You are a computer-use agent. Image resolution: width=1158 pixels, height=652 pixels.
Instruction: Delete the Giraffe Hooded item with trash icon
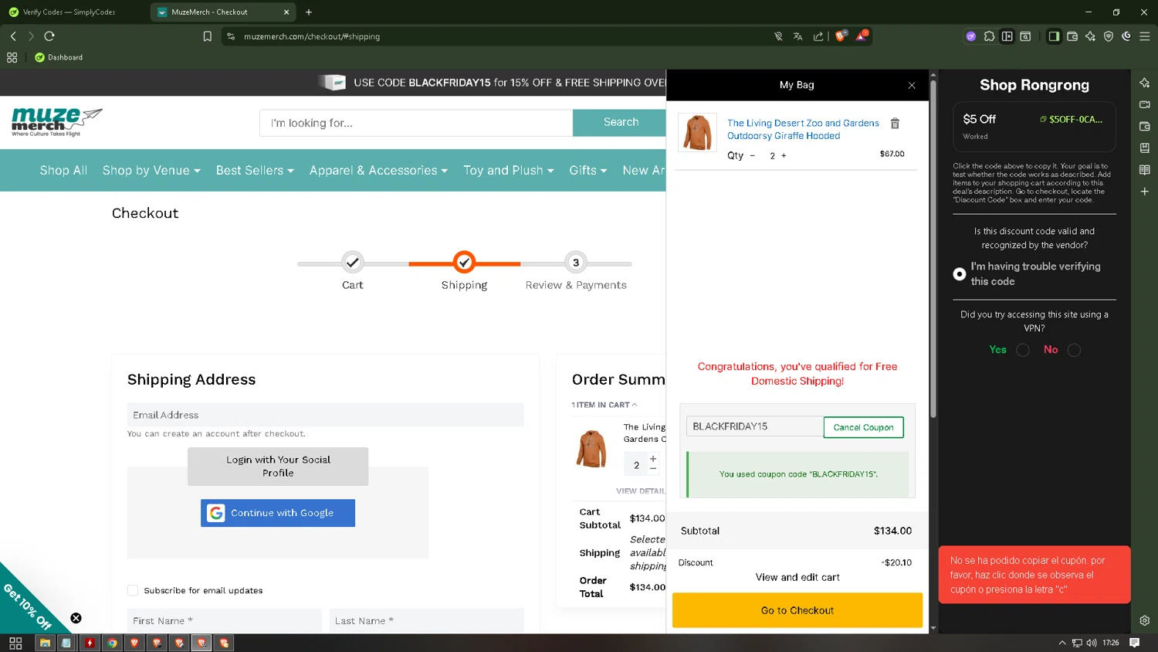click(x=896, y=124)
